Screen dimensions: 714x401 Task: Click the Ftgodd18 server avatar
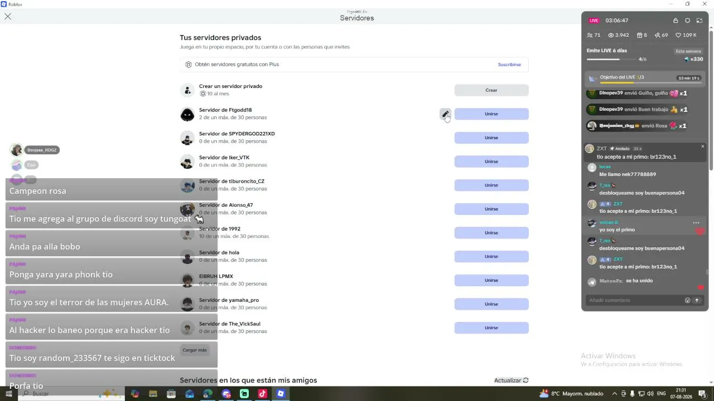187,114
